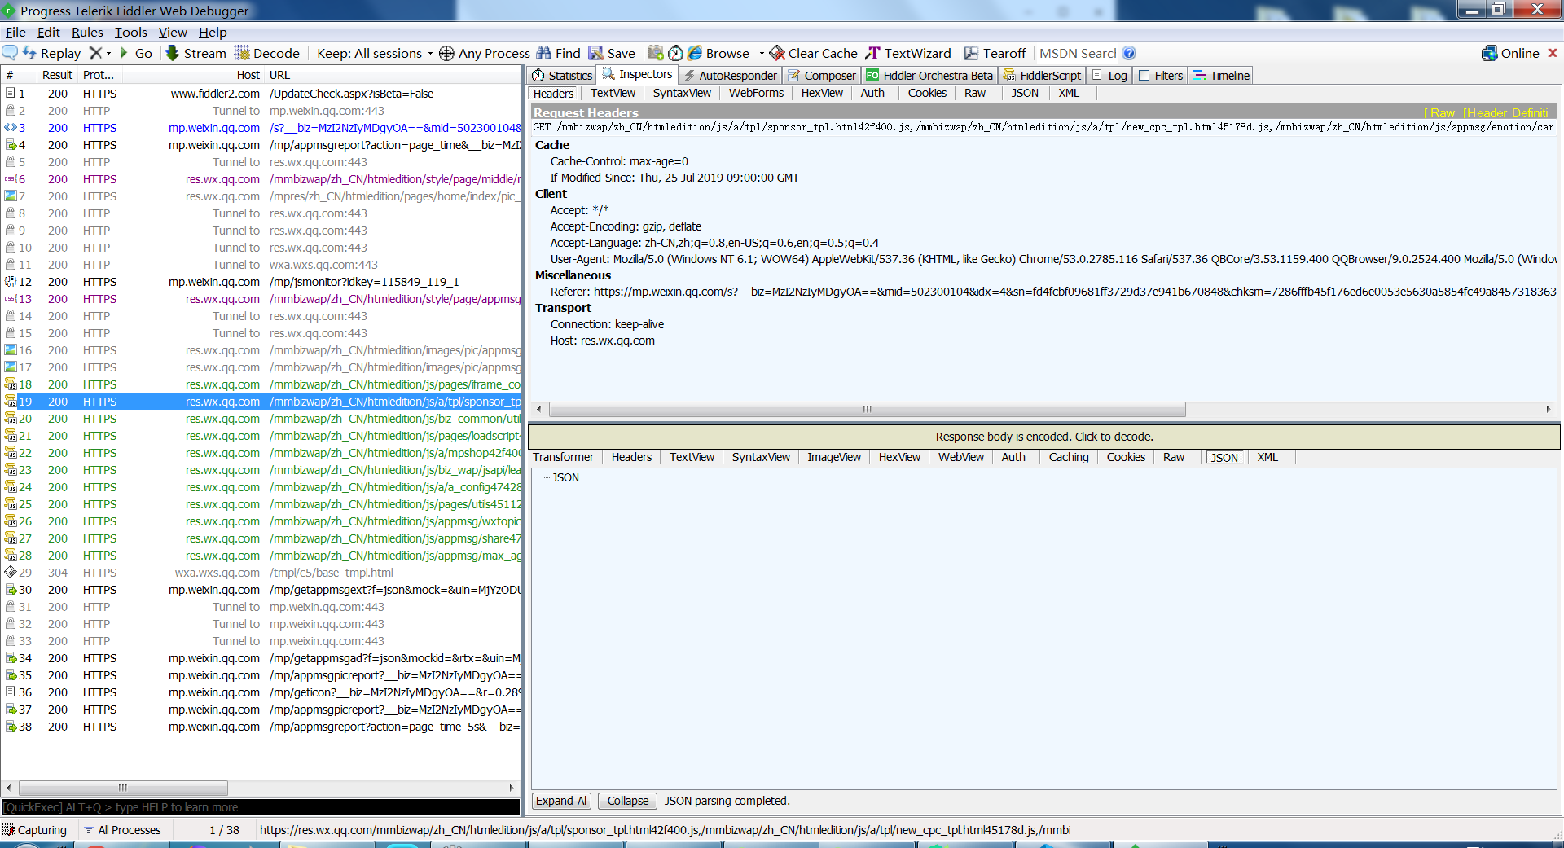Screen dimensions: 1564x848
Task: Open the TextWizard tool
Action: point(908,53)
